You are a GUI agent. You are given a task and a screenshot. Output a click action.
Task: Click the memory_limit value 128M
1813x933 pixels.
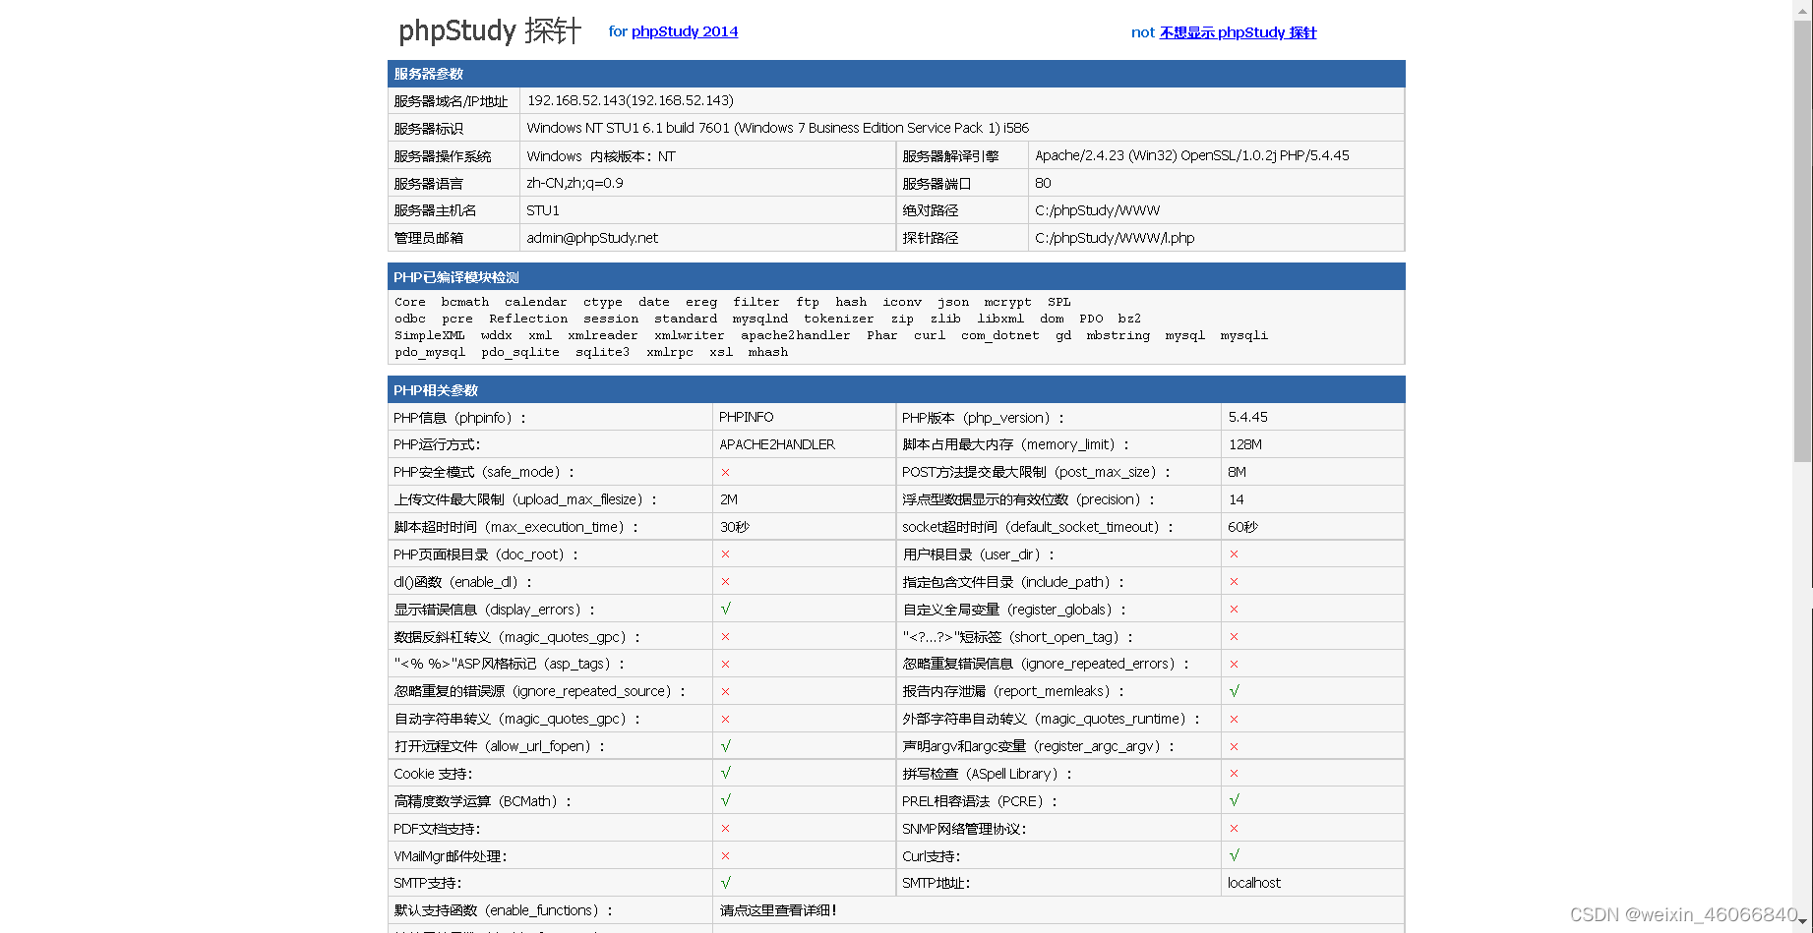click(1244, 444)
